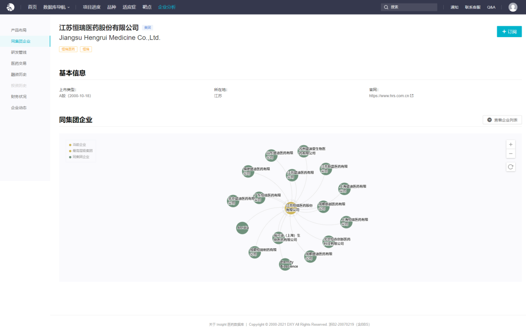This screenshot has width=526, height=334.
Task: Click the 'A股（2000-10-18）' listing value
Action: point(75,96)
